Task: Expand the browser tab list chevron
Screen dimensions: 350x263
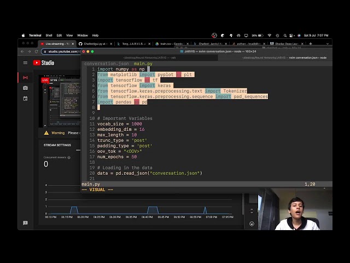Action: point(328,44)
